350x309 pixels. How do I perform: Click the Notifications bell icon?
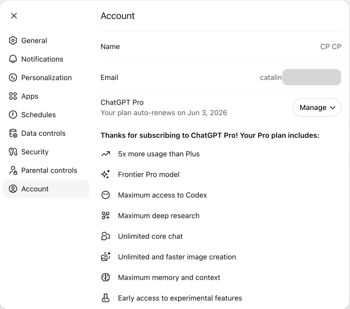13,59
